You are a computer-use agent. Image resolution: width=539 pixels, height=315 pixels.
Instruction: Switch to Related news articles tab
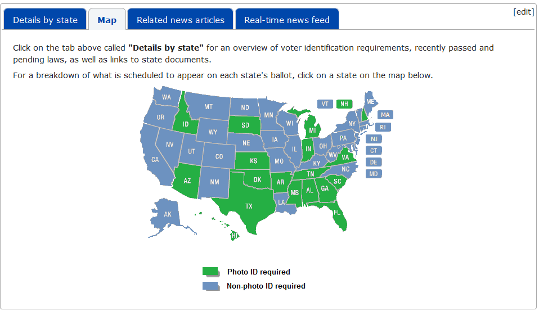[x=180, y=20]
